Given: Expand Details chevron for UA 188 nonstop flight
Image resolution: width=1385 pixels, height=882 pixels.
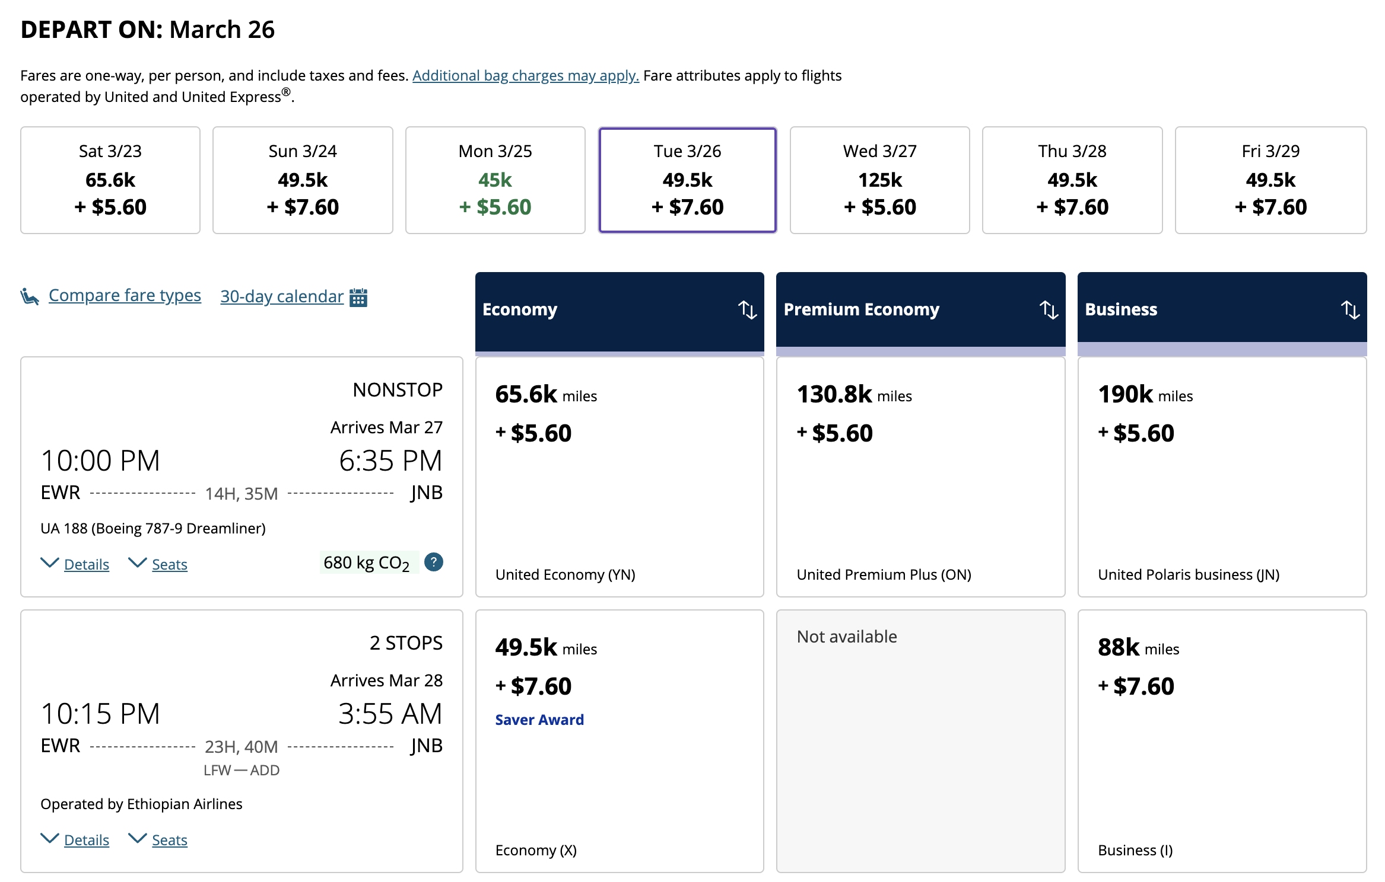Looking at the screenshot, I should 50,563.
